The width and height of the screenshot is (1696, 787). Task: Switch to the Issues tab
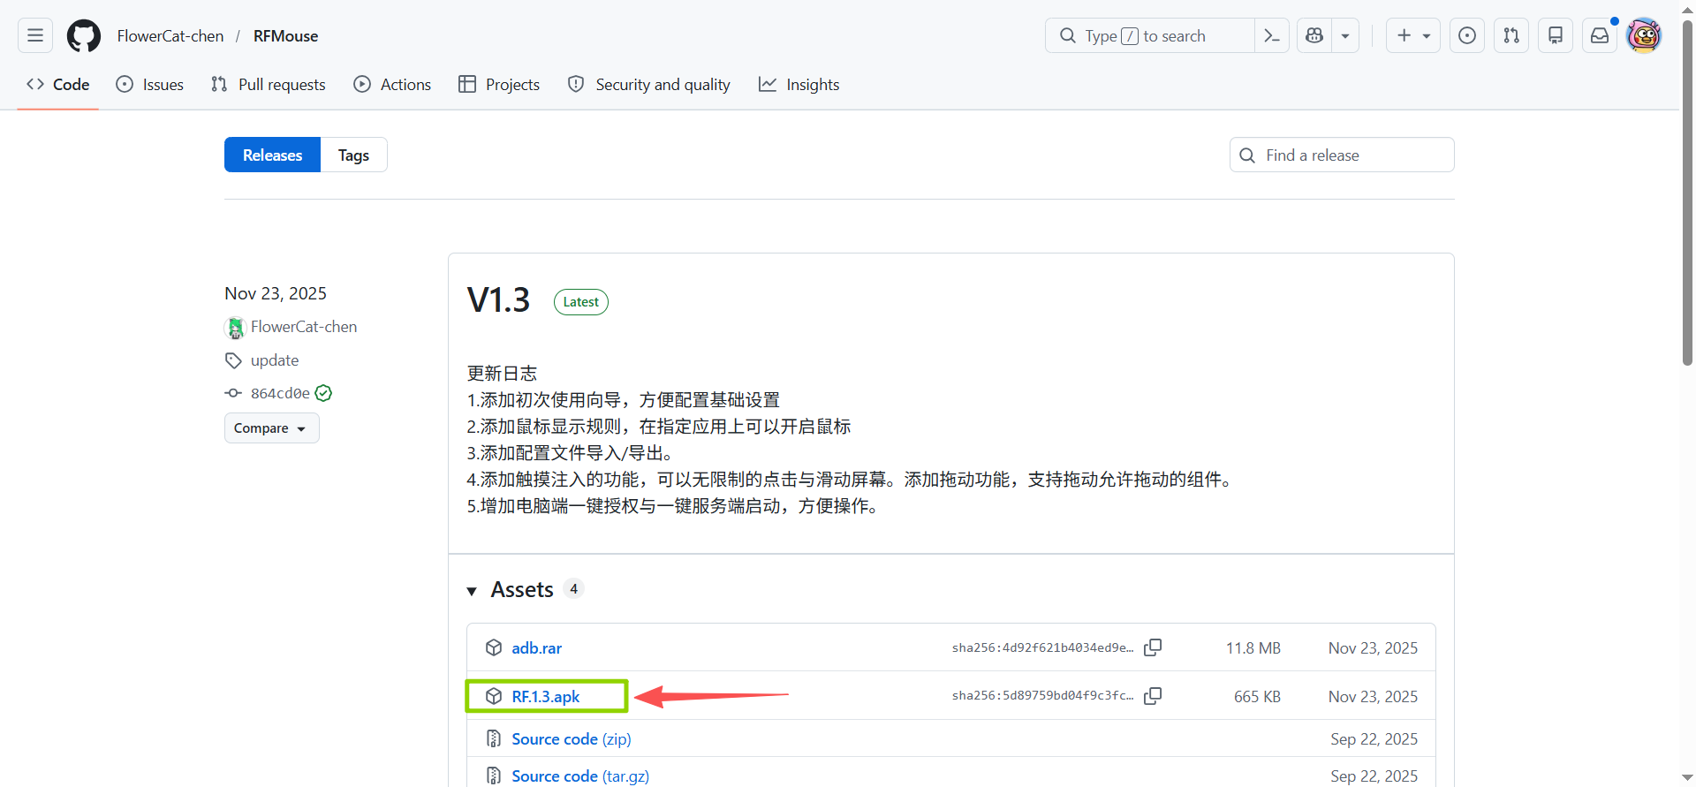150,85
